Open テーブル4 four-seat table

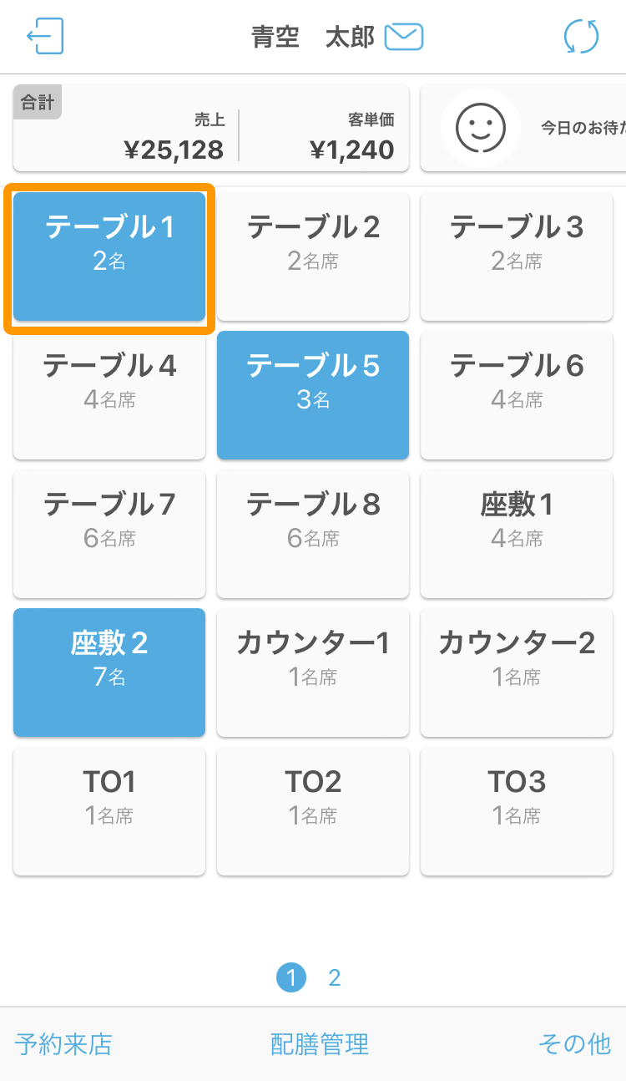click(109, 395)
